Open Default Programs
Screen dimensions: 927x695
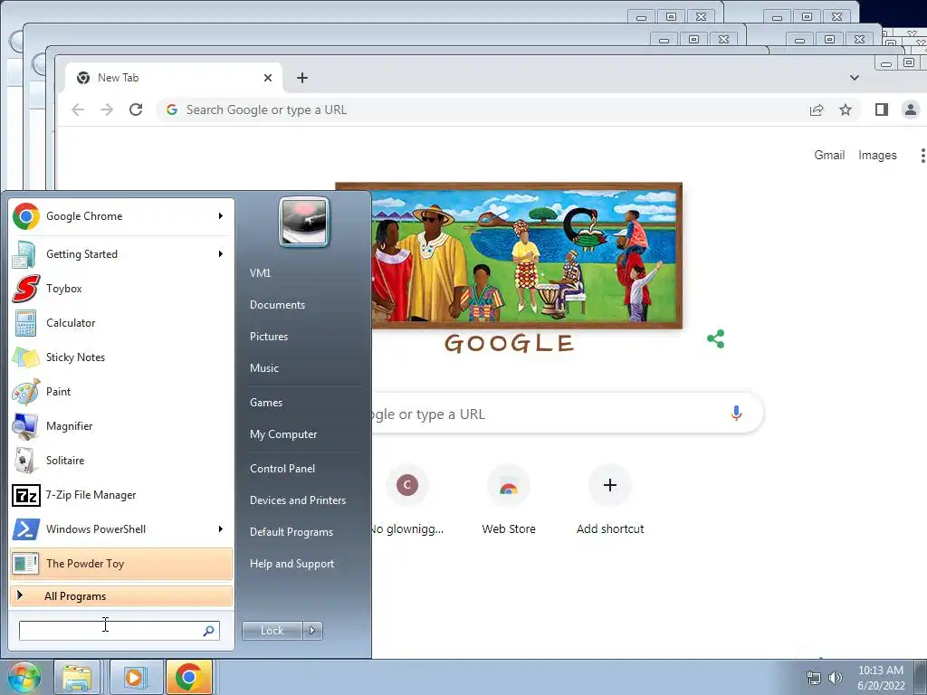(291, 532)
